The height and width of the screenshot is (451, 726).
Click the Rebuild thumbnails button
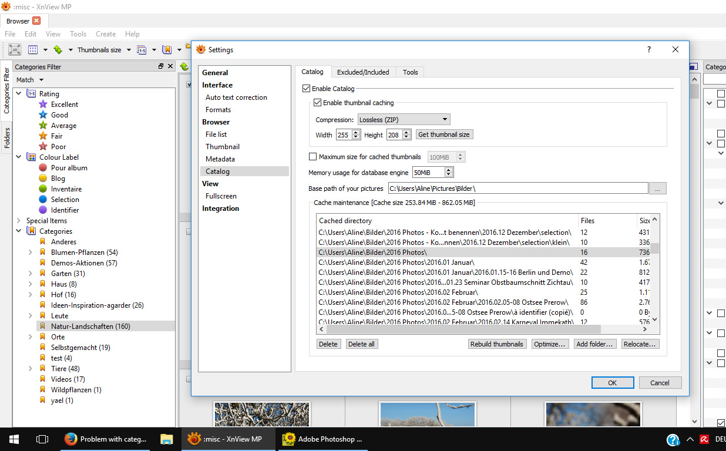point(496,344)
